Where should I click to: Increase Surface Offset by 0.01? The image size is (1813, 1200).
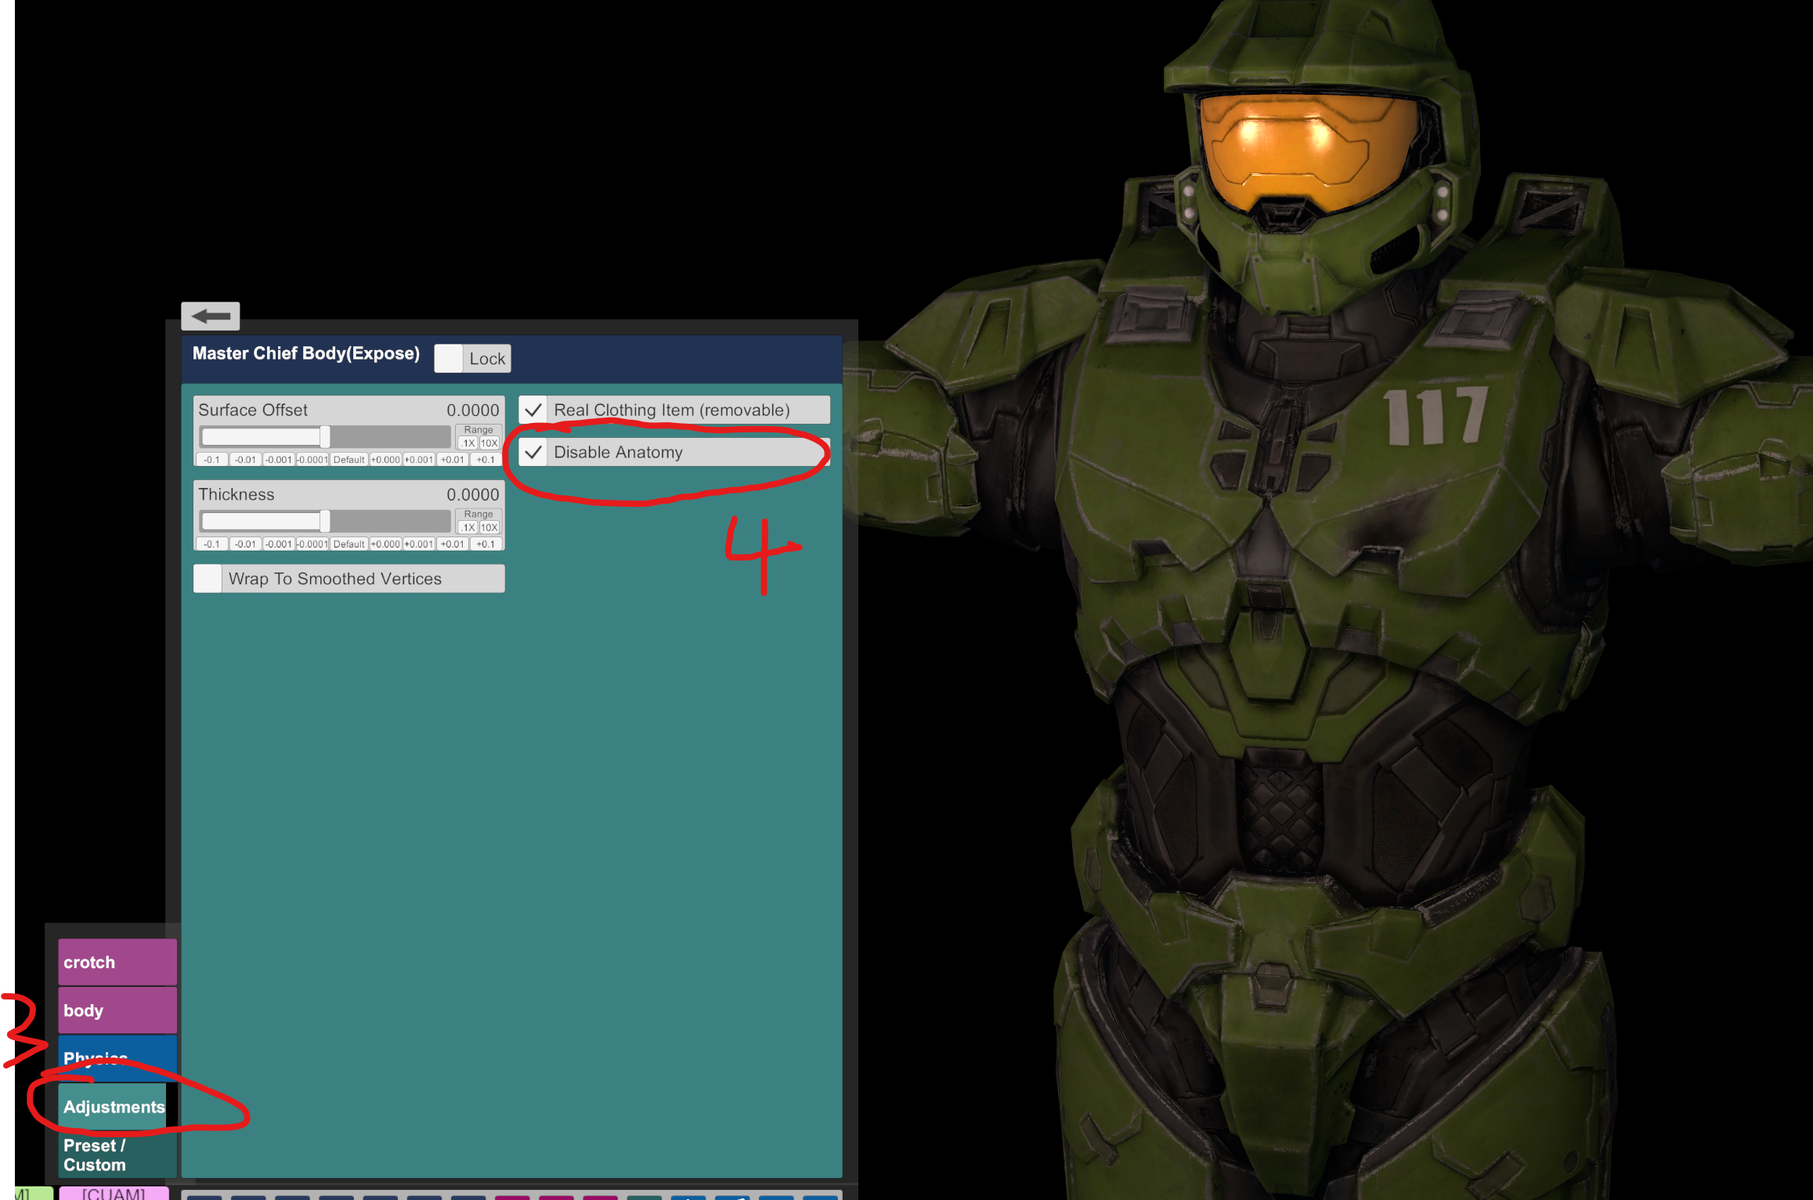(453, 460)
